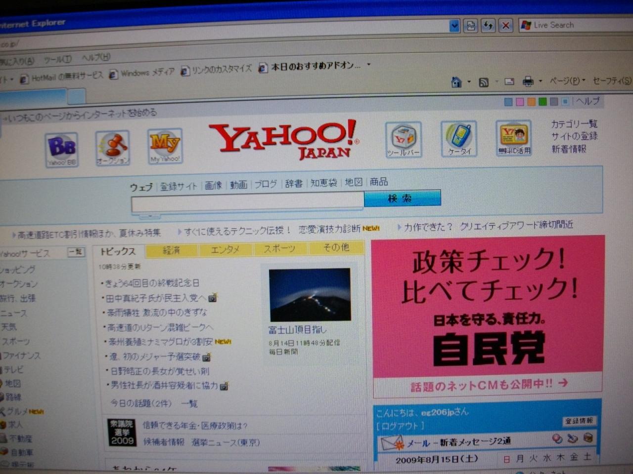Click the browser Home icon
633x474 pixels.
point(456,82)
